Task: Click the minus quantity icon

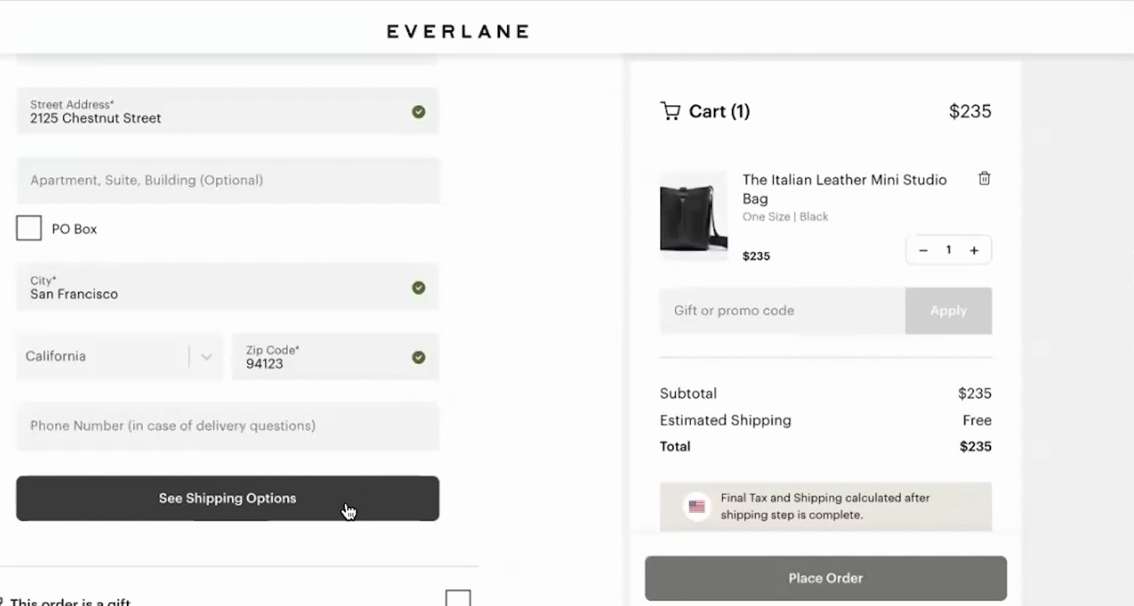Action: 923,251
